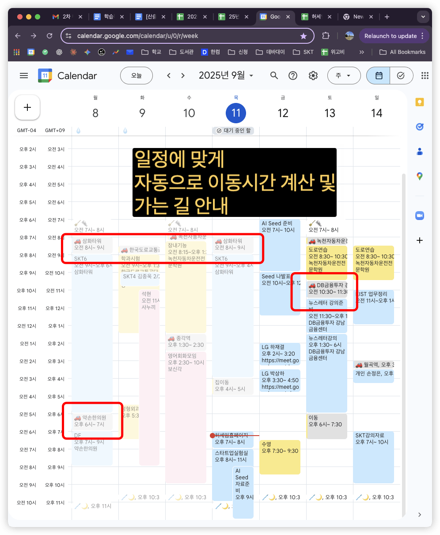Switch to the New tab page tab
This screenshot has height=535, width=440.
(358, 17)
